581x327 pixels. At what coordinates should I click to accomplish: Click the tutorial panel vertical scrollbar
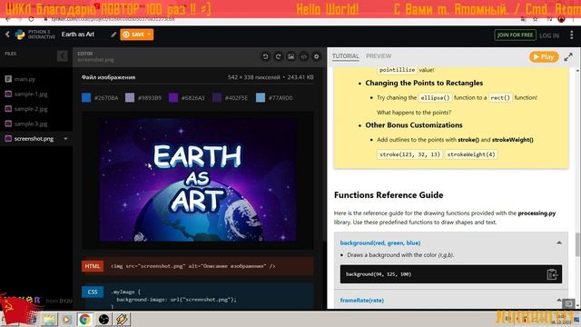coord(577,244)
